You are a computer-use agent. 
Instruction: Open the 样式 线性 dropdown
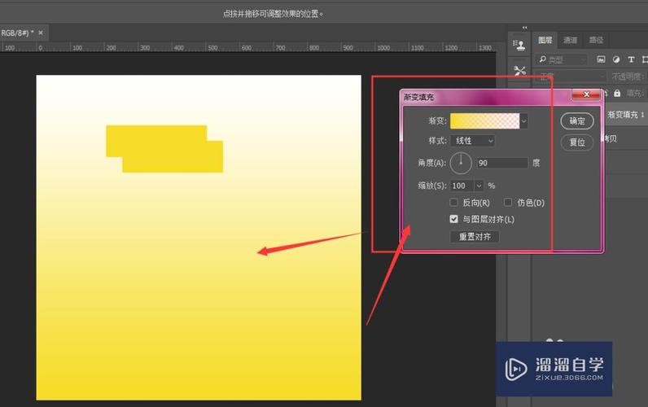pos(473,141)
